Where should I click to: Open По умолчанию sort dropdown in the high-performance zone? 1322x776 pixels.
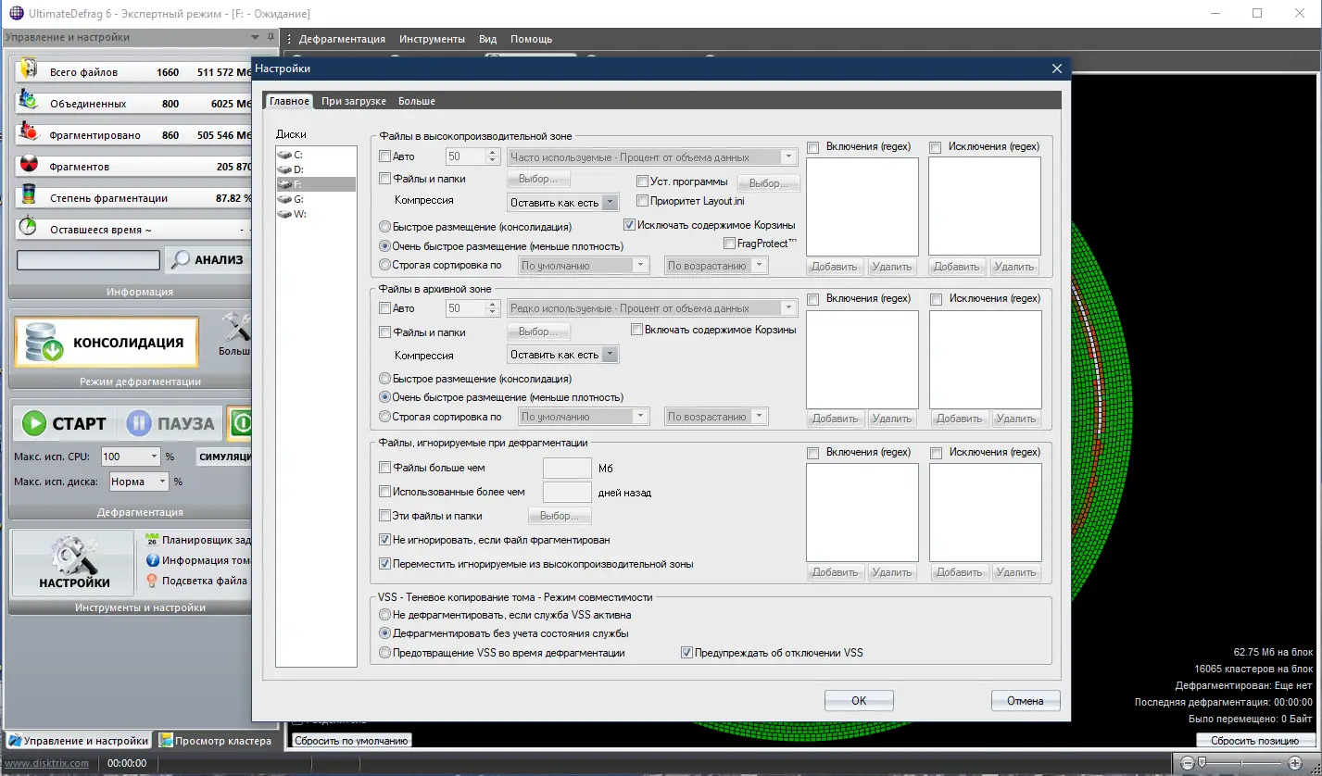tap(583, 266)
